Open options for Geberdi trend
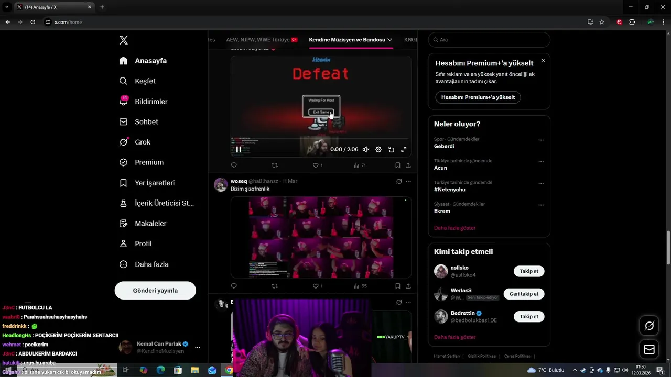Viewport: 671px width, 377px height. coord(541,140)
